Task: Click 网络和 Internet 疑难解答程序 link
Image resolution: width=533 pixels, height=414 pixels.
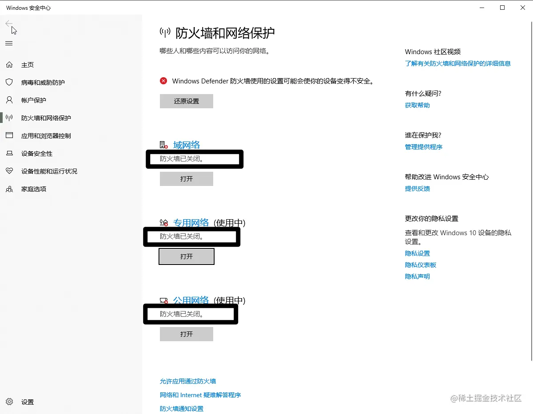Action: (x=200, y=395)
